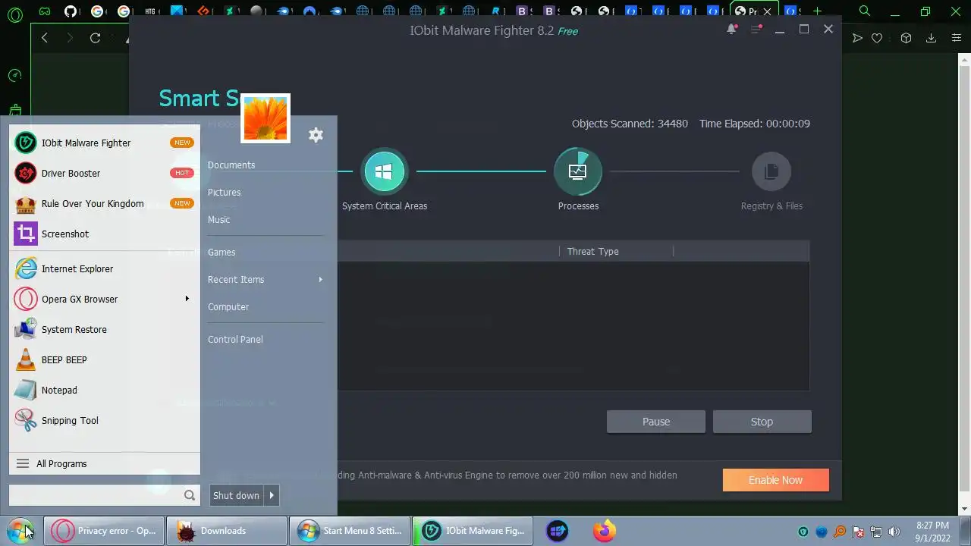Open Music folder link
The width and height of the screenshot is (971, 546).
(218, 219)
